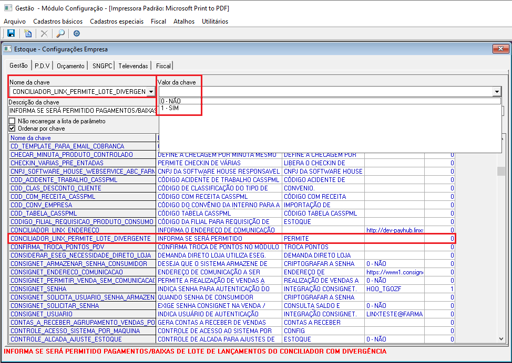Select the CONCILIADOR_LINX_PERMITE_LOTE_DIVERGENTE row
This screenshot has width=512, height=363.
pos(80,239)
